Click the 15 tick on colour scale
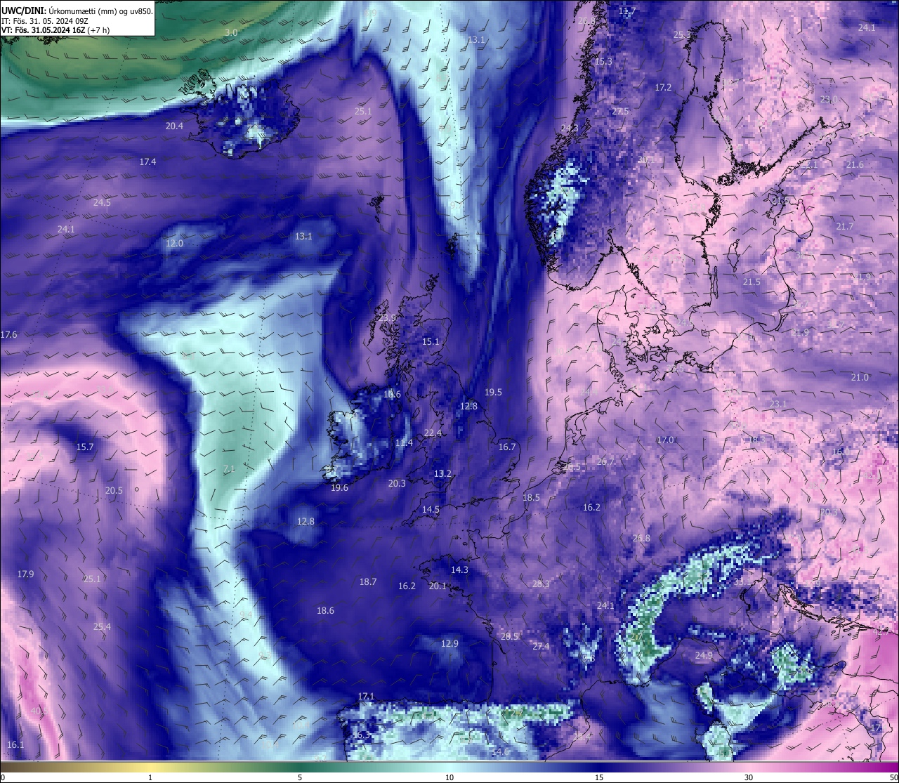The height and width of the screenshot is (783, 899). tap(599, 777)
